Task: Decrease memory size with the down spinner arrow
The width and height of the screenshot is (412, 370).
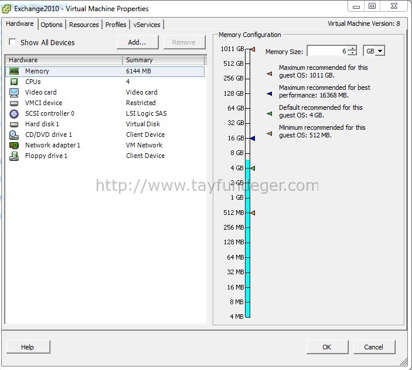Action: (x=352, y=53)
